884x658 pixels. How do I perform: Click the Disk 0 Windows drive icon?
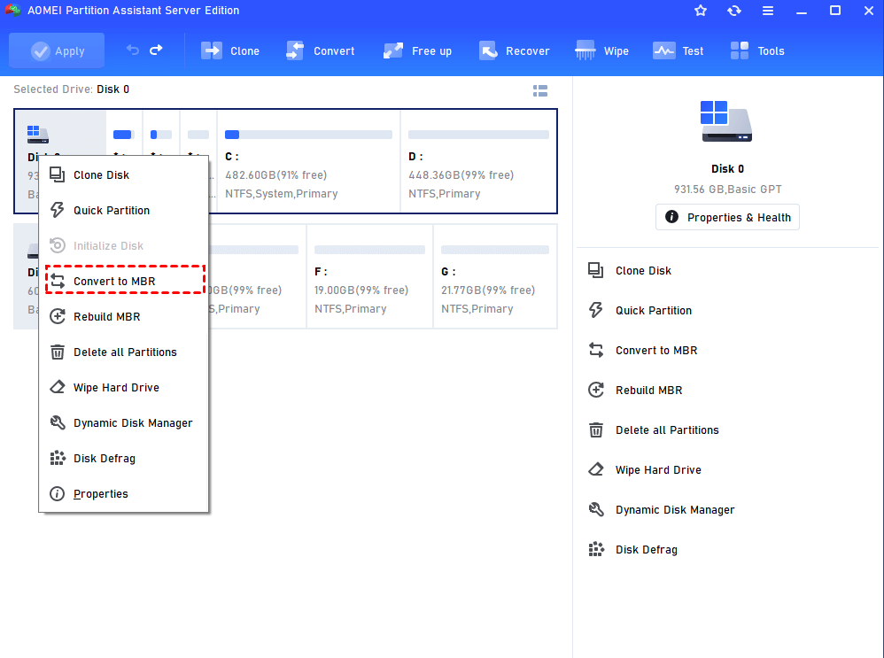[x=37, y=135]
